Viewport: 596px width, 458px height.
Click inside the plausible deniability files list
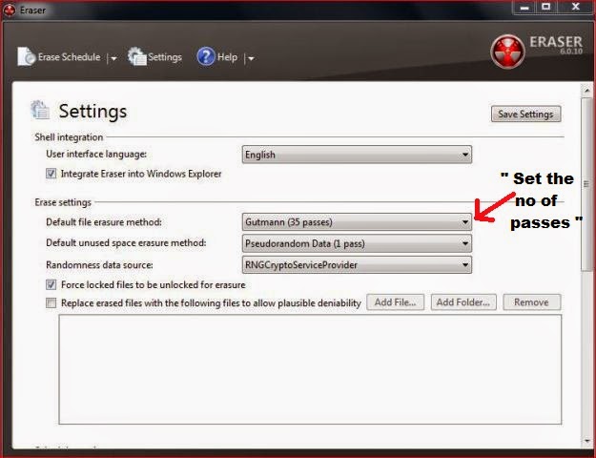coord(310,369)
